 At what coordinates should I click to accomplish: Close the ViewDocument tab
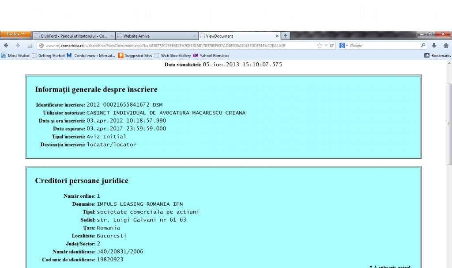277,36
